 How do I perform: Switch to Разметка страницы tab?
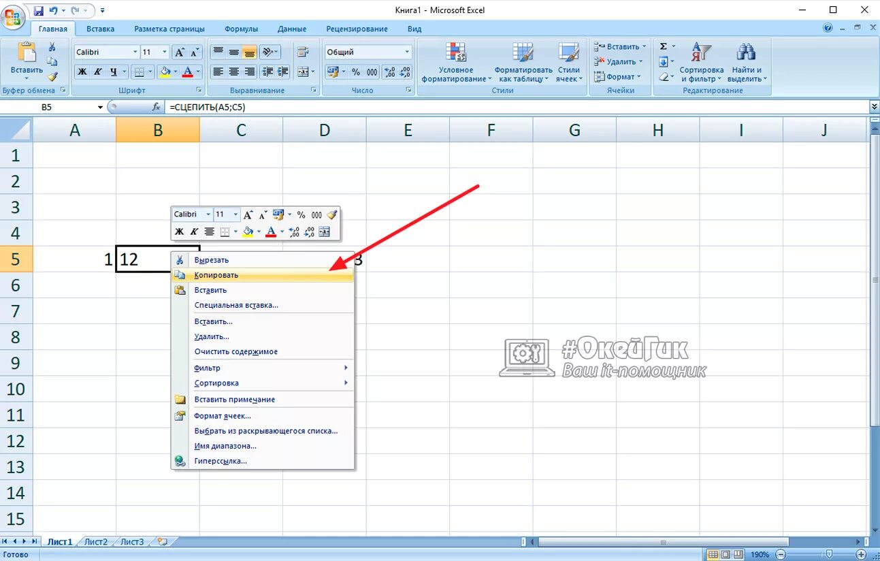point(169,29)
